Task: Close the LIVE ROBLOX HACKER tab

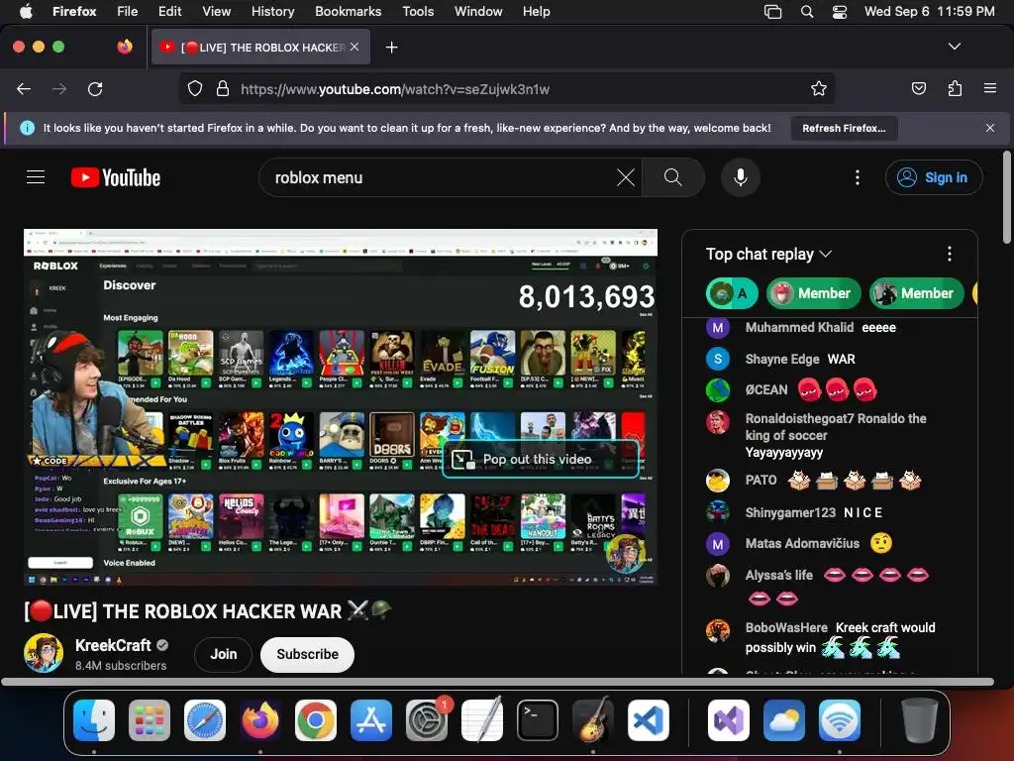Action: pyautogui.click(x=355, y=47)
